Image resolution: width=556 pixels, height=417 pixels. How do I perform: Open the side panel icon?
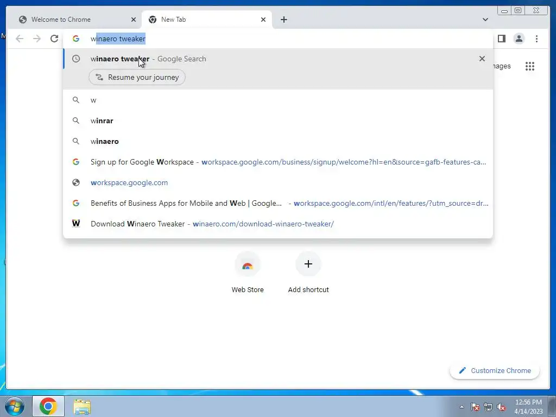[501, 39]
